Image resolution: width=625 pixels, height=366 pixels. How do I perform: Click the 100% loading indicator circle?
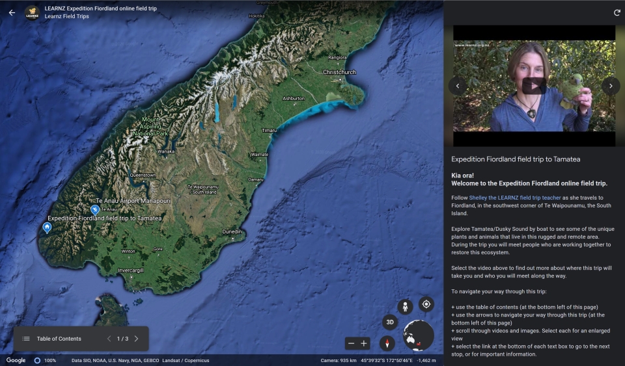(x=37, y=360)
